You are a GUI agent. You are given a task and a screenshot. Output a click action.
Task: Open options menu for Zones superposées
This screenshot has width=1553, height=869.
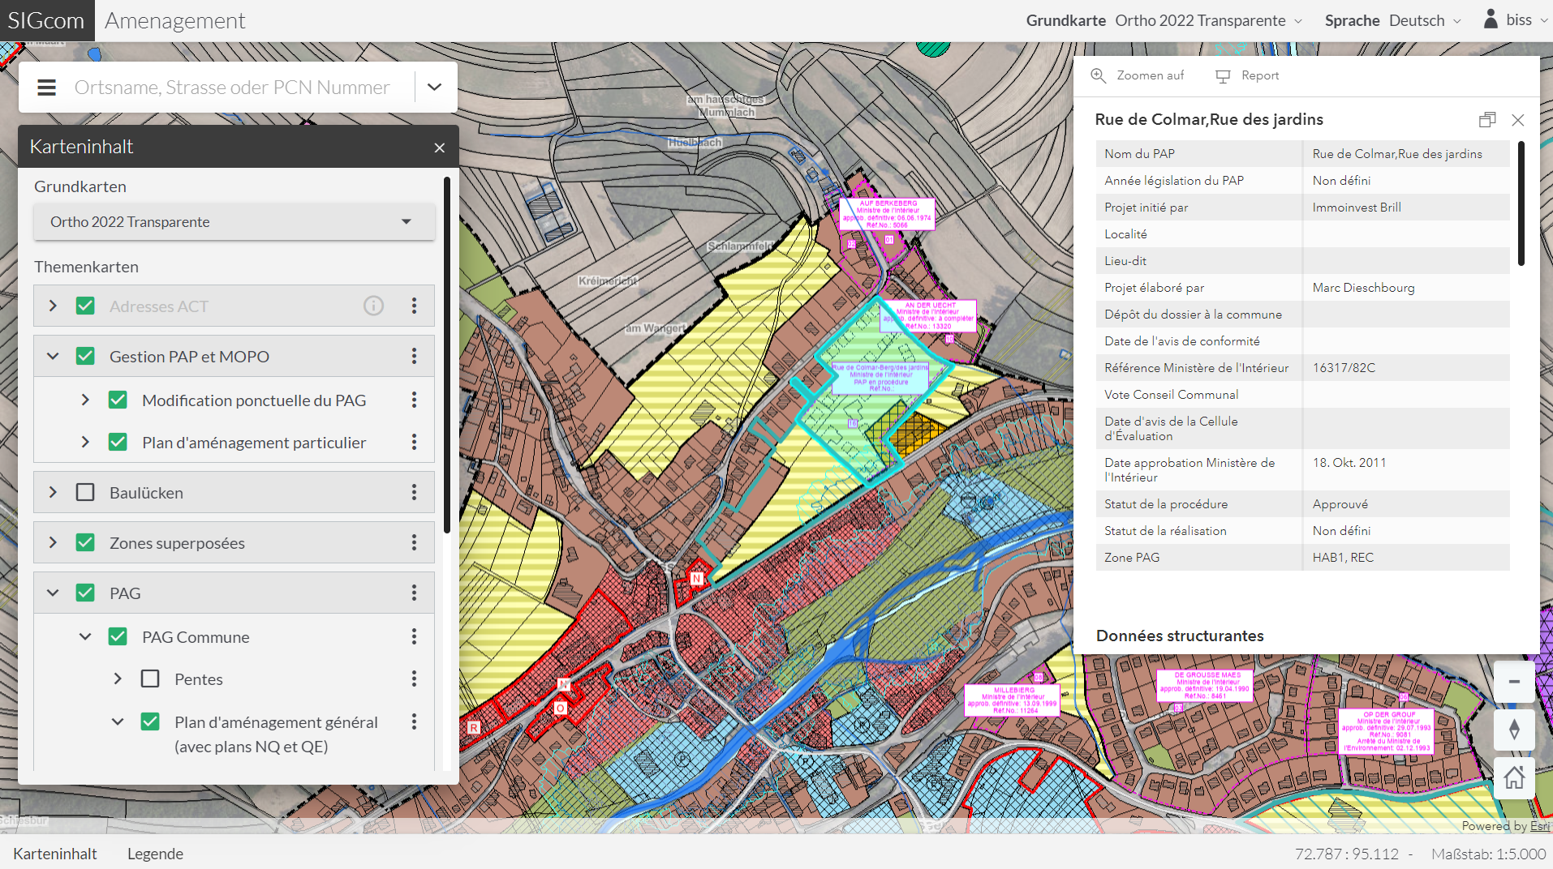[x=414, y=542]
